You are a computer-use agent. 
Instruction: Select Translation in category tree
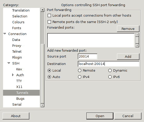[x=21, y=10]
